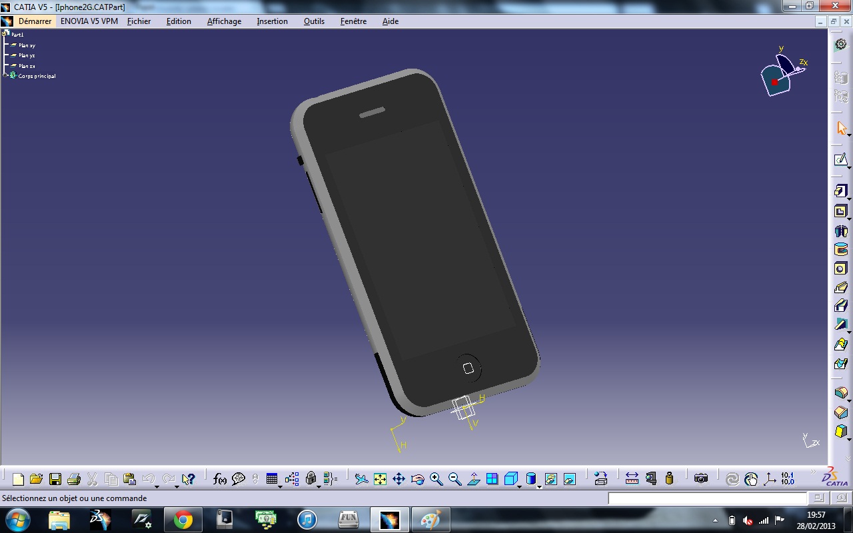
Task: Open the Sketcher tool in right toolbar
Action: 841,160
